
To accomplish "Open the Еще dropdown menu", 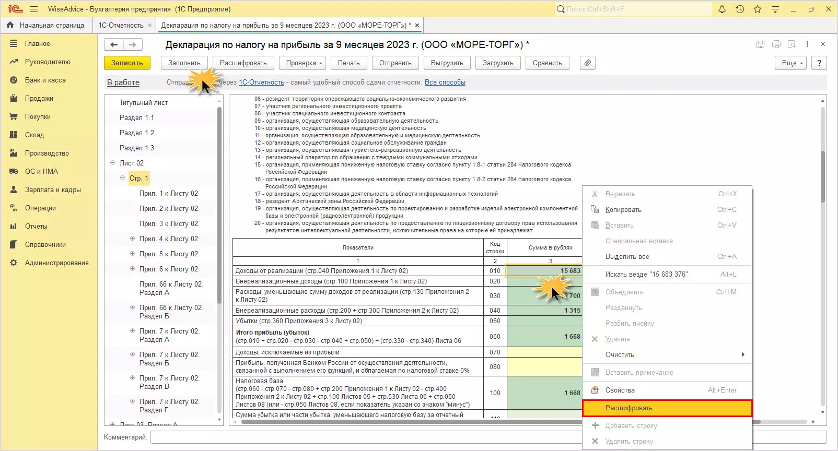I will [792, 63].
